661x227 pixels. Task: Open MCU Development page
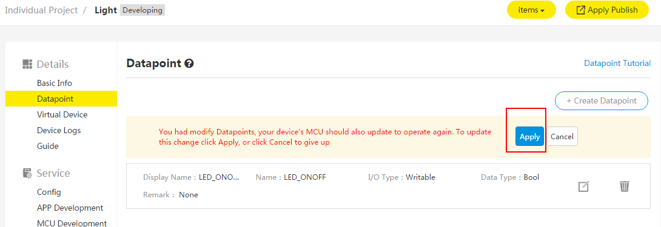coord(72,223)
